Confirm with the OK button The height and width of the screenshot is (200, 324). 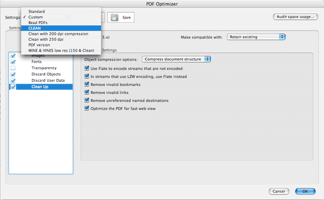(x=305, y=191)
